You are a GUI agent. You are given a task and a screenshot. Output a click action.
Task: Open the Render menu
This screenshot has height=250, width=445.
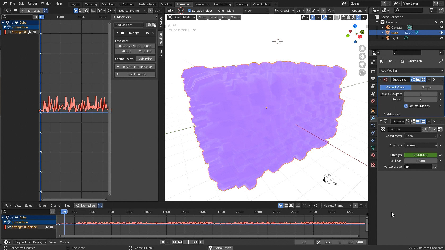coord(32,3)
